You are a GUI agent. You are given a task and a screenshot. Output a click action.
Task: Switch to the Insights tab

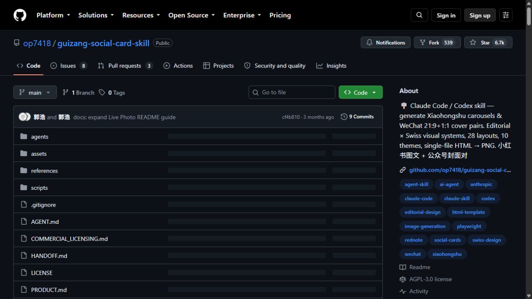tap(331, 66)
